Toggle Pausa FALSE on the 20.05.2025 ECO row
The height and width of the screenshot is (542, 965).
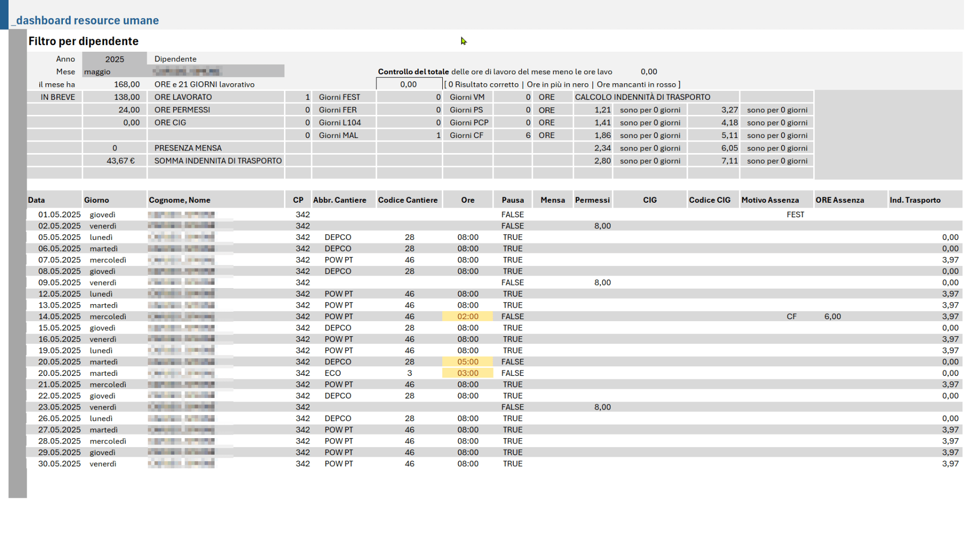click(512, 373)
